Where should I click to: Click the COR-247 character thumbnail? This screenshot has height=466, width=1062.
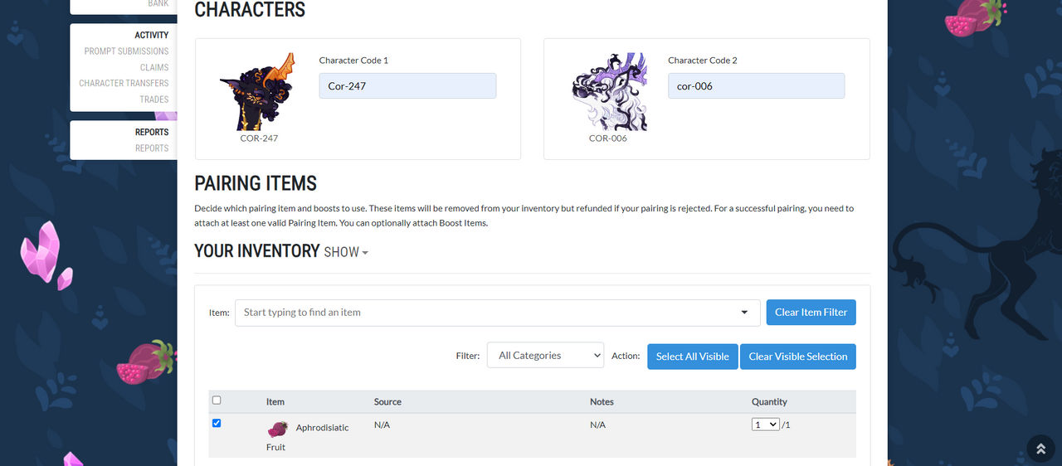[258, 92]
